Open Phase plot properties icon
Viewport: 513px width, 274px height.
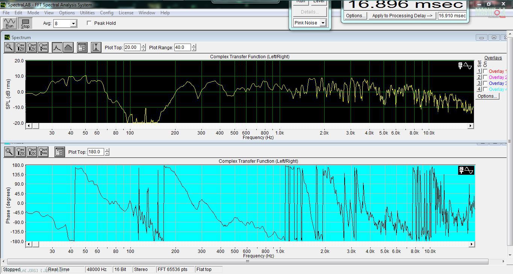(x=59, y=152)
